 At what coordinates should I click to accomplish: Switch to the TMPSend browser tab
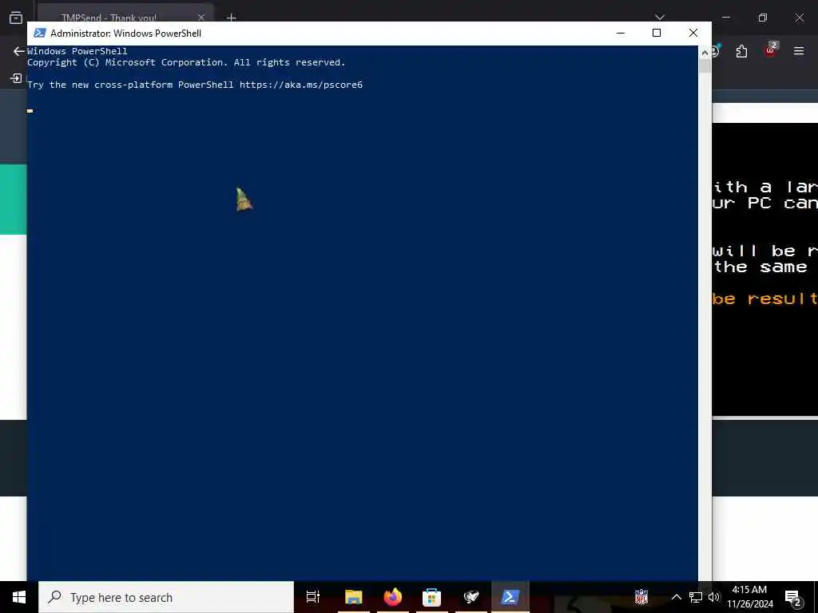click(109, 18)
